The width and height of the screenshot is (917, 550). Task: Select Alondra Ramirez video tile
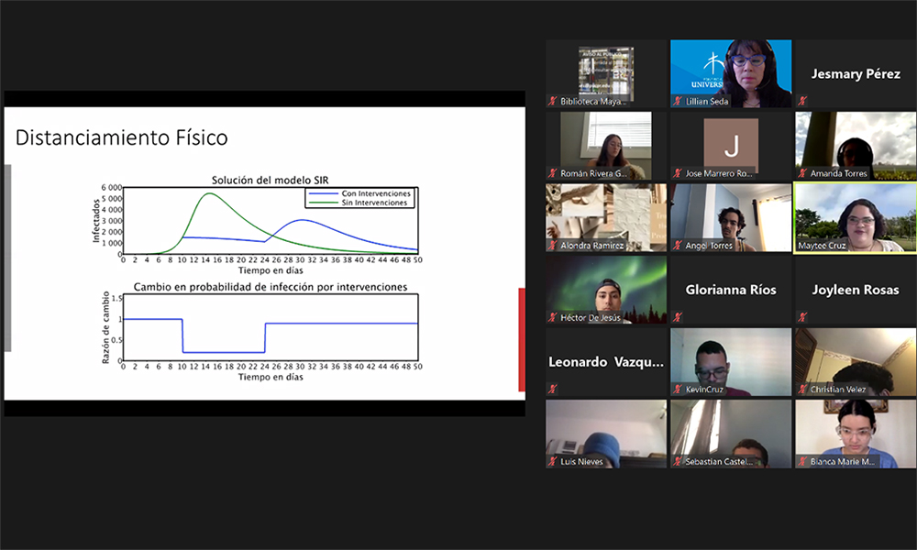coord(606,217)
